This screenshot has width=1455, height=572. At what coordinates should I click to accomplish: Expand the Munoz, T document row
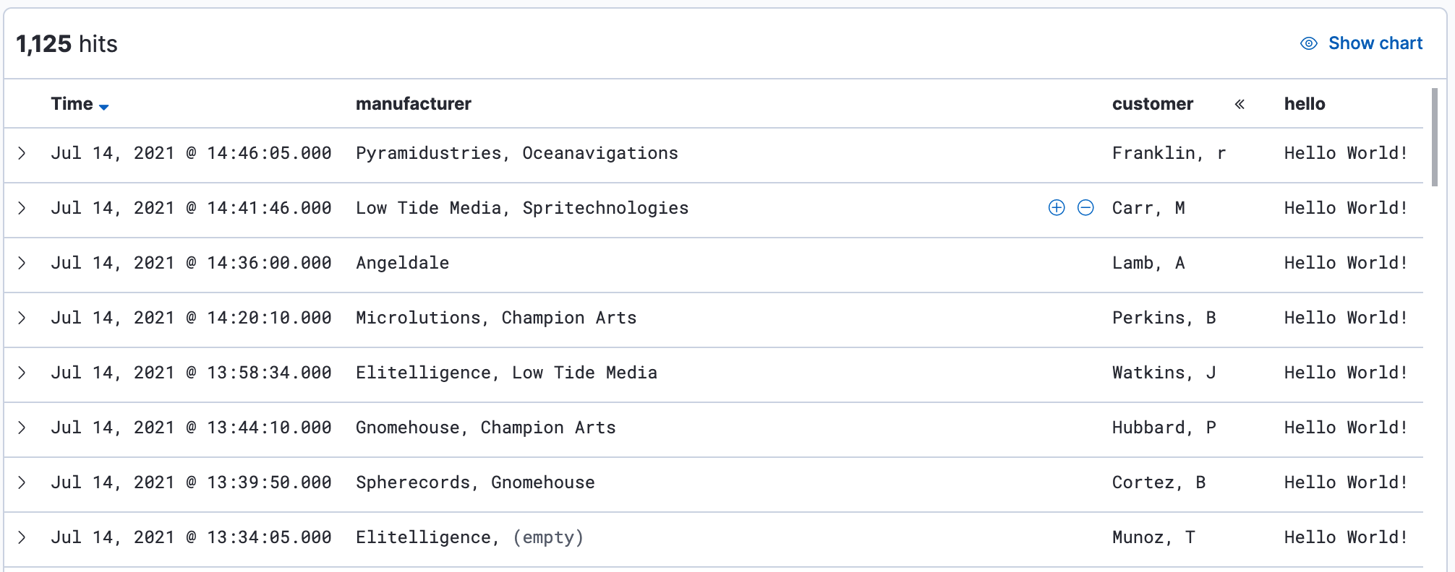(22, 537)
